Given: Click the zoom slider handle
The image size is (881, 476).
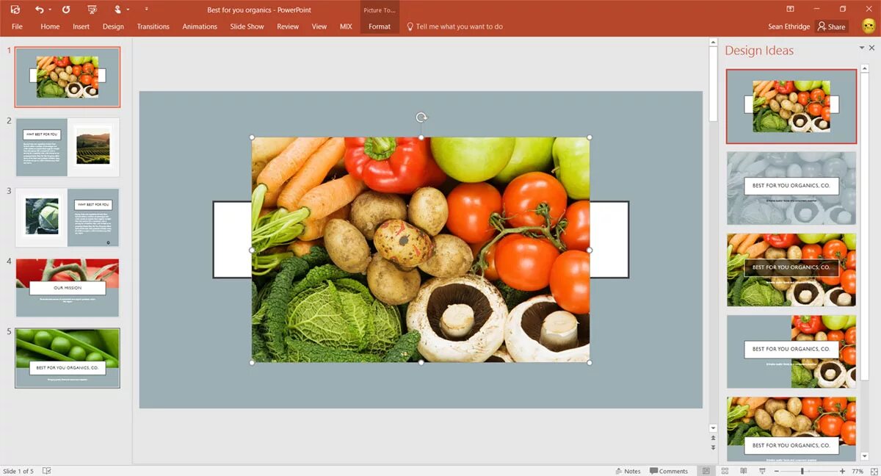Looking at the screenshot, I should [x=802, y=471].
